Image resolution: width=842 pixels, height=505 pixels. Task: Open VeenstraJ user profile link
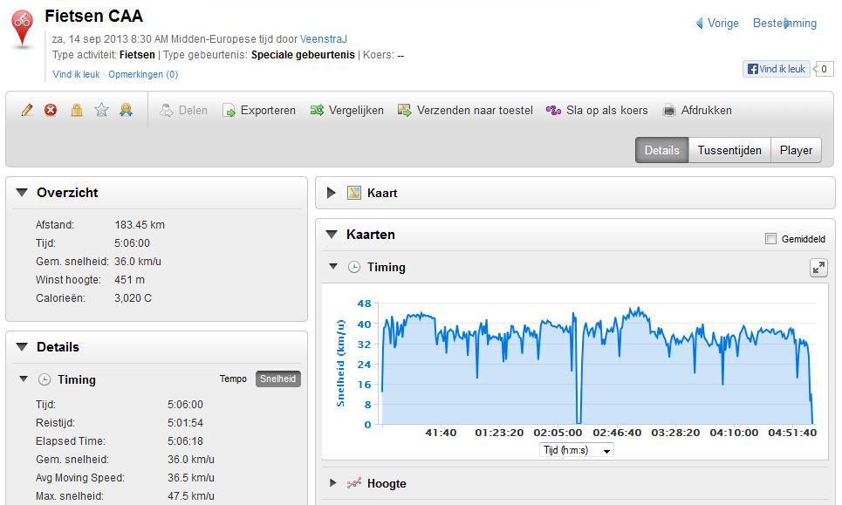[x=324, y=39]
